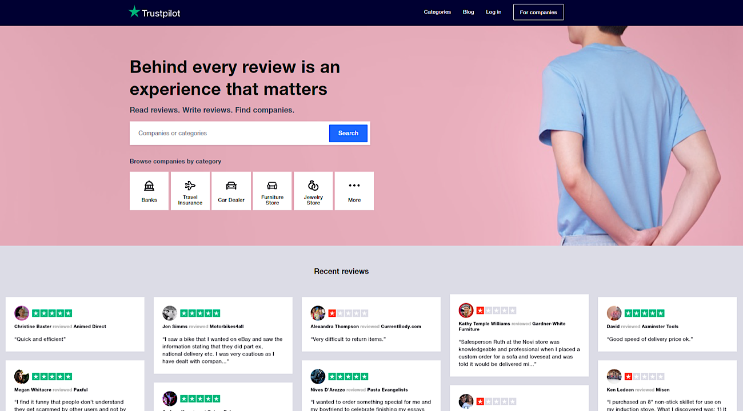
Task: Click the five-star rating on Nives D'Arezzo's review
Action: pos(348,377)
